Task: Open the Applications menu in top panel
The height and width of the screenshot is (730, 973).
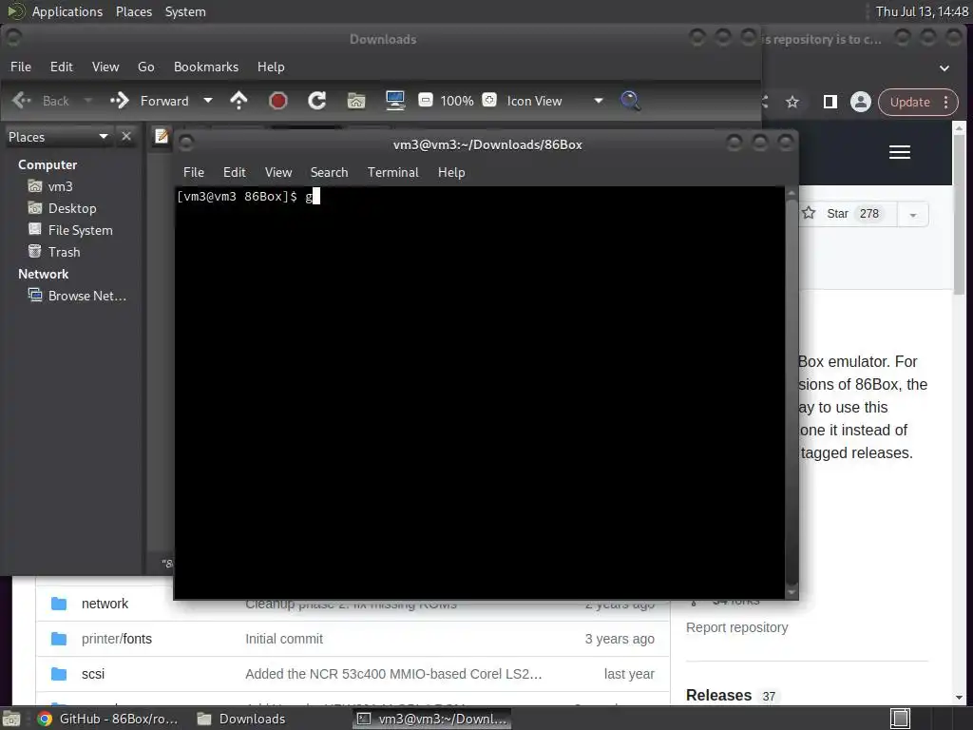Action: point(67,11)
